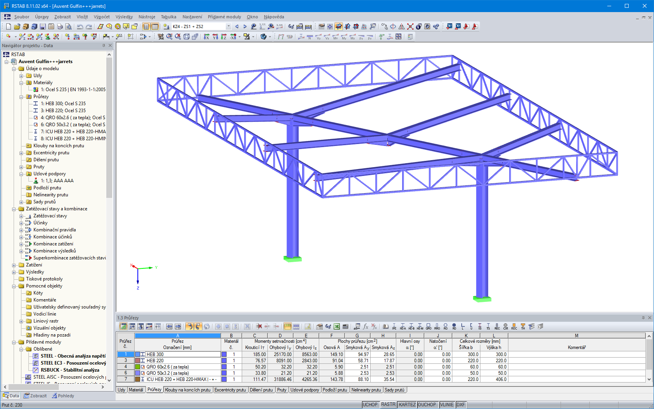Open the Soubor menu
The height and width of the screenshot is (409, 654).
pos(22,17)
